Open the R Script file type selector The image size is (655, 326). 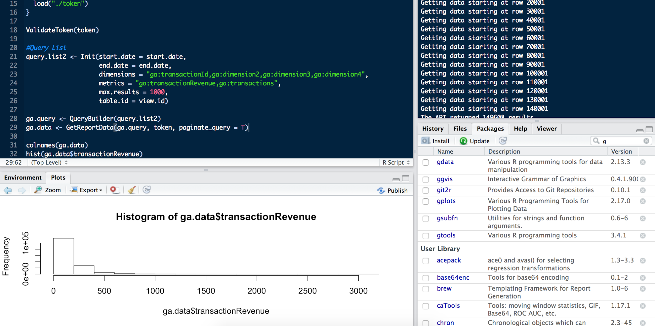pos(396,162)
